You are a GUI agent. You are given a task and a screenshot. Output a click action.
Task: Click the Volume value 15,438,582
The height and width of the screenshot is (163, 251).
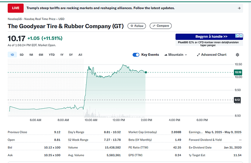(x=113, y=147)
